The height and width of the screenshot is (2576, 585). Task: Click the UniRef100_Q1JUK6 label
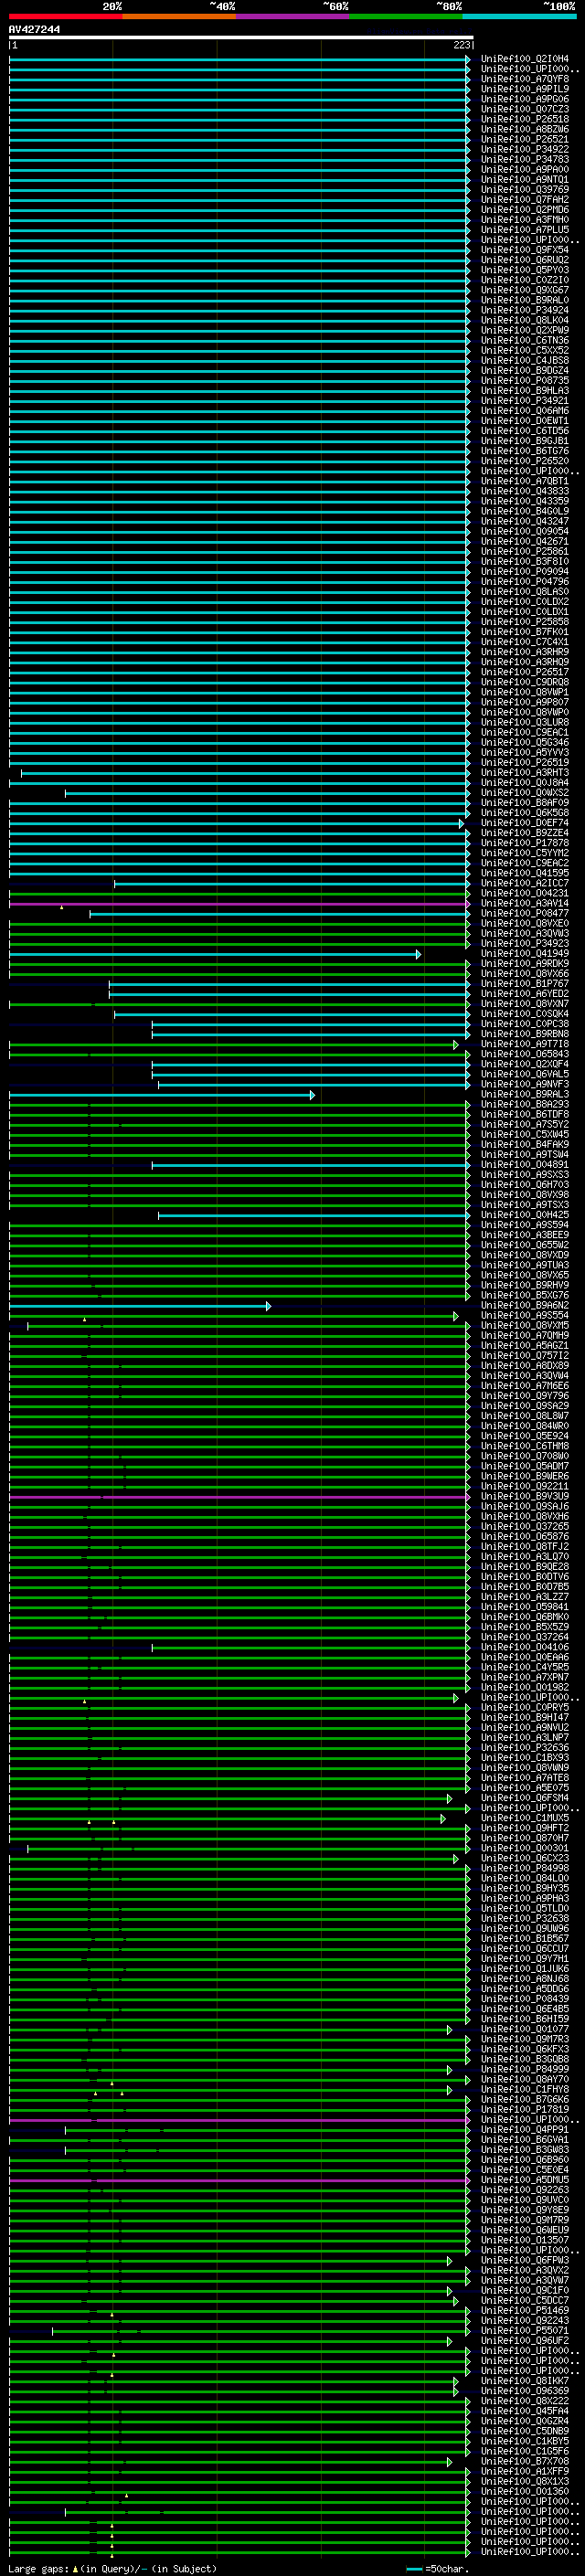point(524,1969)
